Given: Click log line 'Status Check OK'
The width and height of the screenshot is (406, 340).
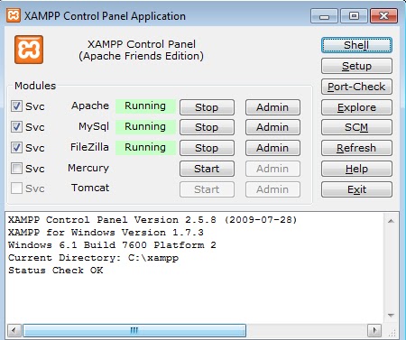Looking at the screenshot, I should coord(56,271).
